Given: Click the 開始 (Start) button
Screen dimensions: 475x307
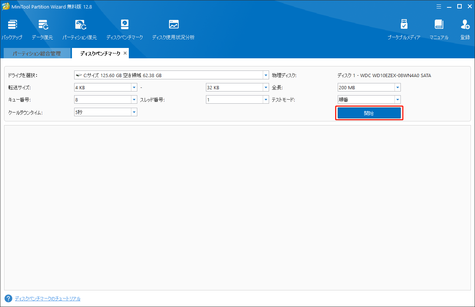Looking at the screenshot, I should click(x=369, y=113).
